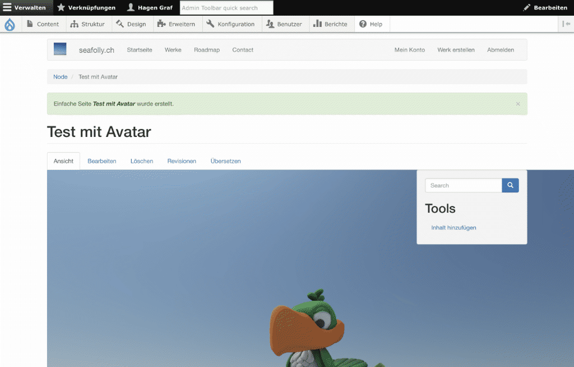This screenshot has height=367, width=574.
Task: Open the Berichte admin menu
Action: 331,24
